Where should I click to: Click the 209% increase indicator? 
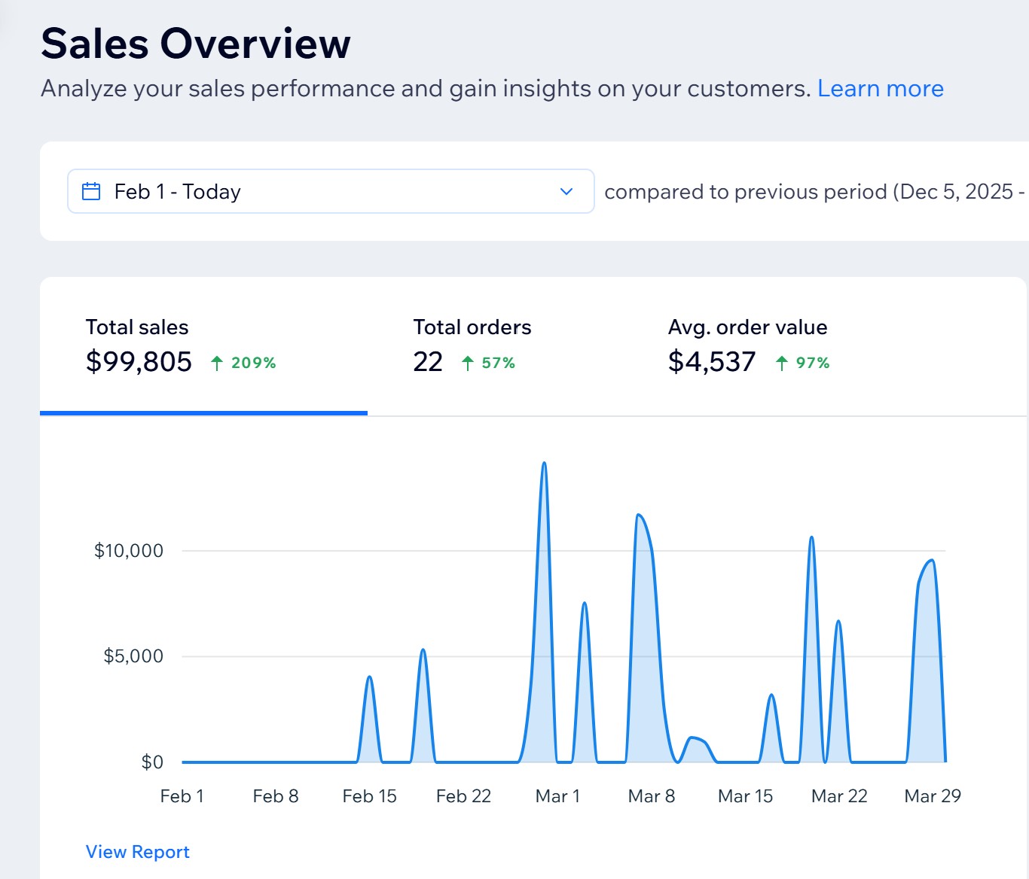[254, 363]
